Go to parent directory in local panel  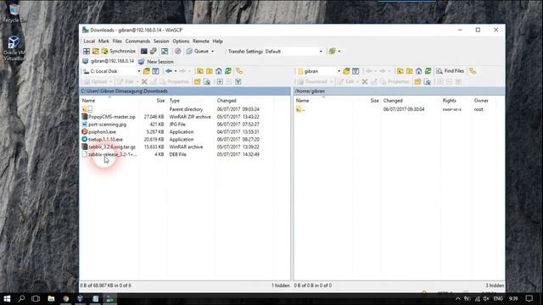click(200, 71)
